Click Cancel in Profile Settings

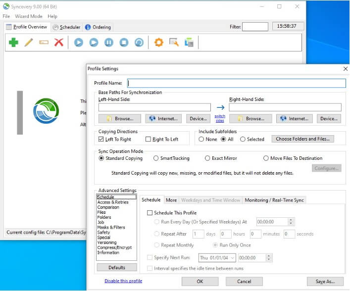tap(244, 282)
